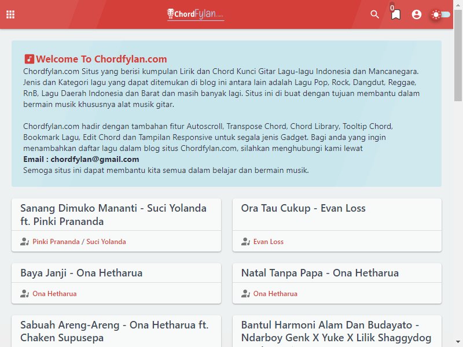
Task: Click the ChordFylan logo
Action: click(196, 14)
